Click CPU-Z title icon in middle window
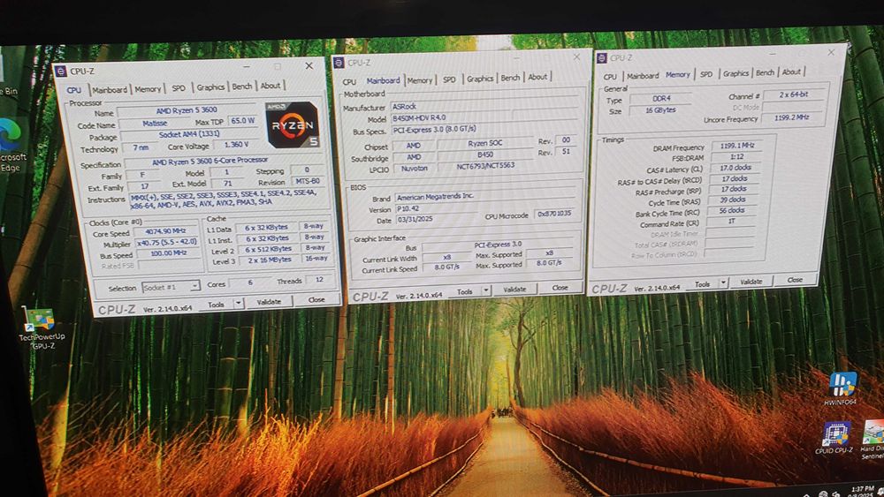The image size is (884, 497). 339,63
